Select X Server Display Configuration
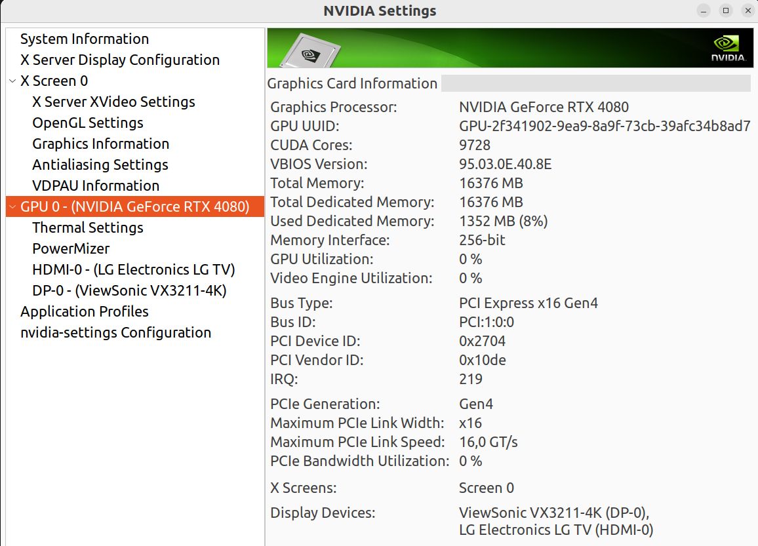758x546 pixels. coord(120,60)
